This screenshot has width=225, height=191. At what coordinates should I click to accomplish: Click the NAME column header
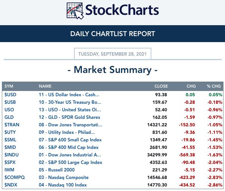pos(45,86)
